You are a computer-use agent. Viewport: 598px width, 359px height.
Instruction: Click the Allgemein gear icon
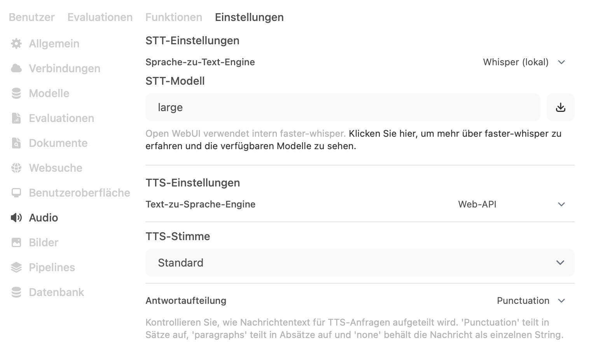(16, 44)
